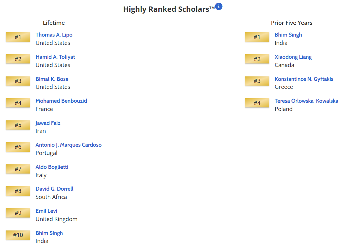Viewport: 349px width, 247px height.
Task: Click the Lifetime column heading
Action: [54, 23]
